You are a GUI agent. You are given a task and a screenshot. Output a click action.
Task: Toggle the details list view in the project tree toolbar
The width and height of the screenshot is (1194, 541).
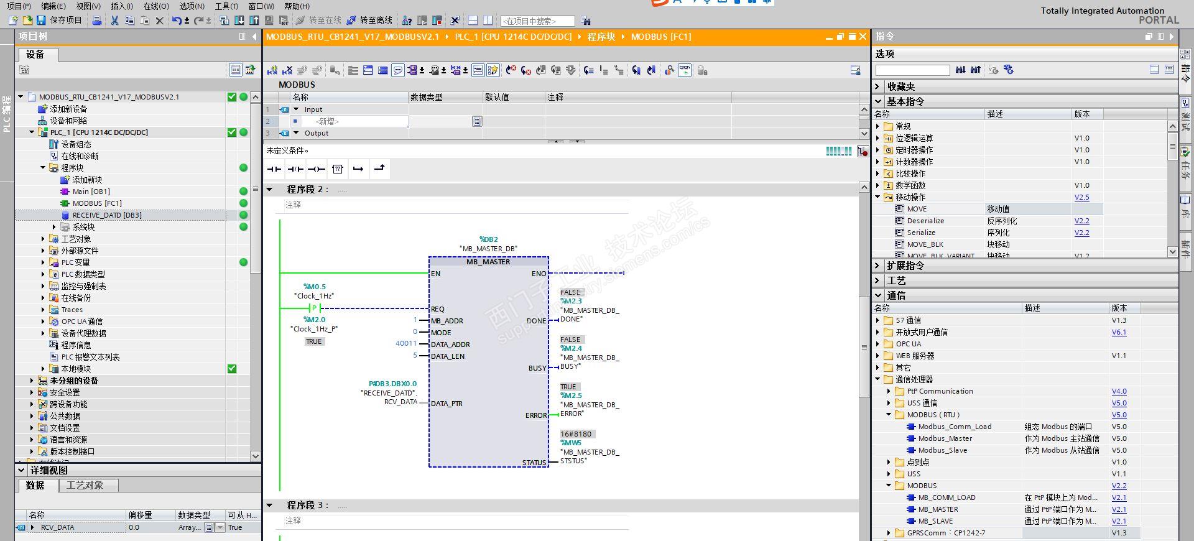tap(236, 70)
